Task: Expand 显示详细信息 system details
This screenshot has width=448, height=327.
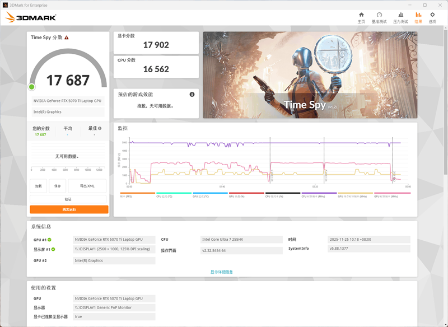Action: pyautogui.click(x=222, y=272)
